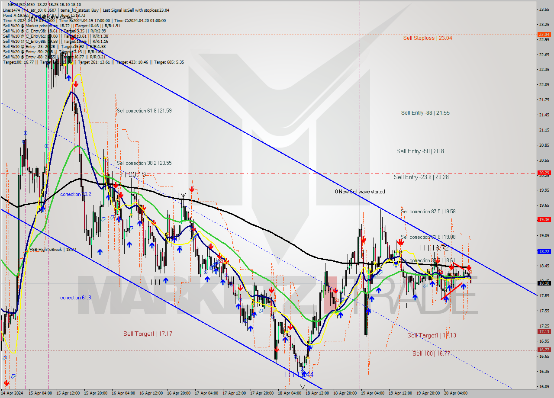Click the 'Sell Target1 | 17.13' label

coord(432,335)
